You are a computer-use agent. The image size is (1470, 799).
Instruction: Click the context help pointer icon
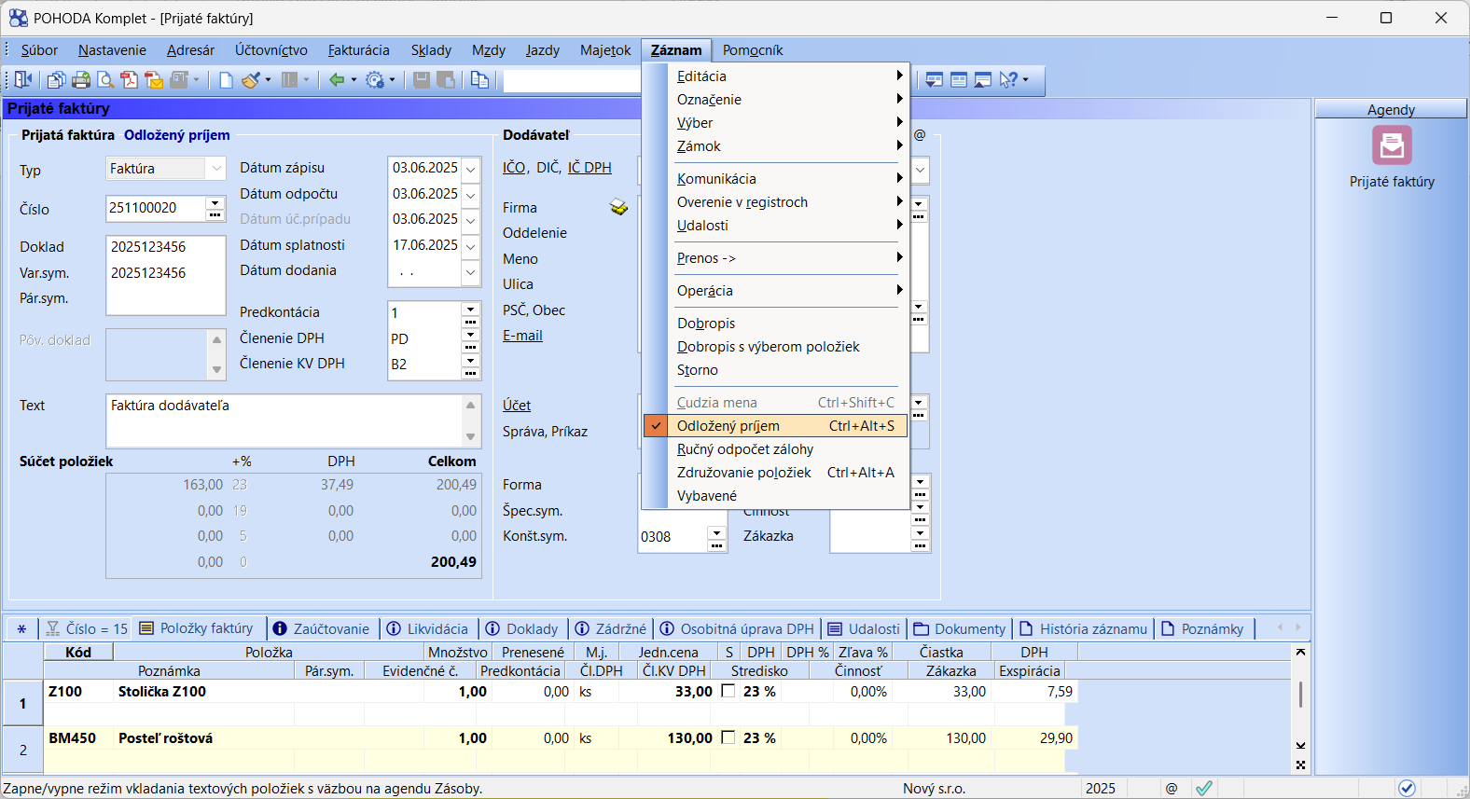[x=1008, y=80]
